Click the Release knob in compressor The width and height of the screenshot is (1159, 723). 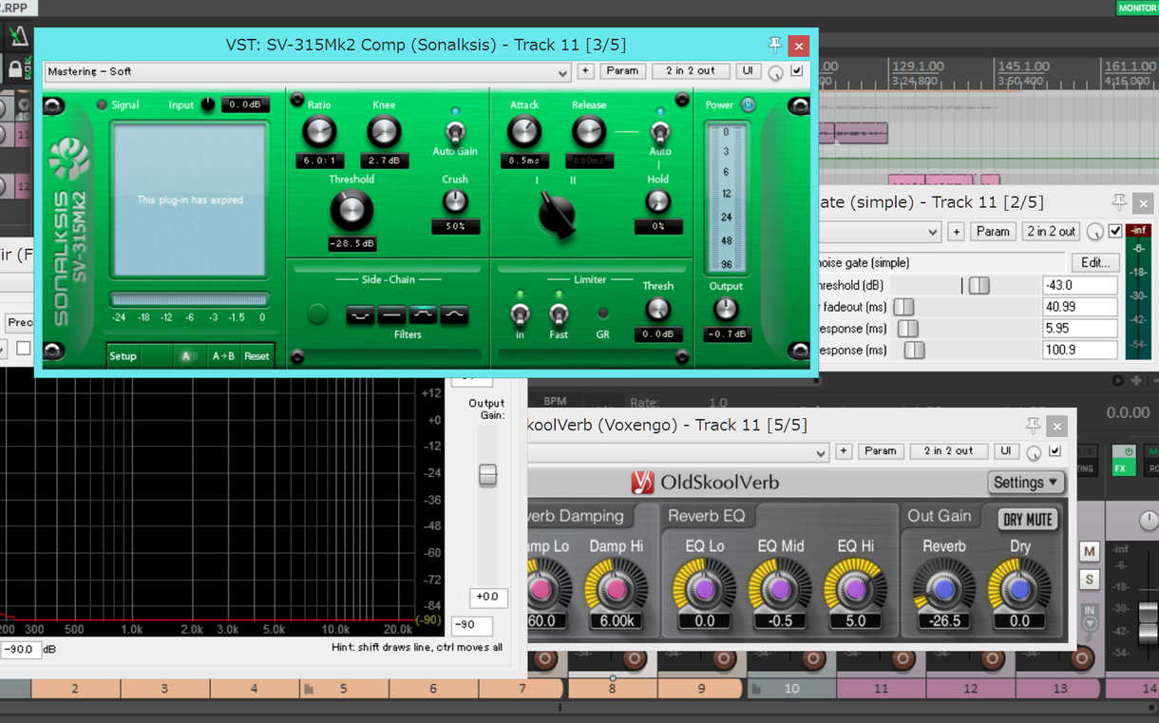(x=589, y=131)
